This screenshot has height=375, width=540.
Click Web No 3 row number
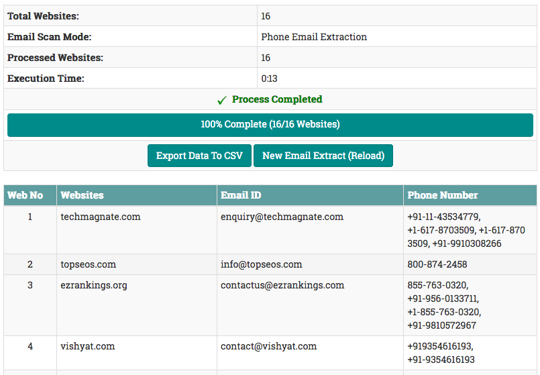pyautogui.click(x=30, y=285)
